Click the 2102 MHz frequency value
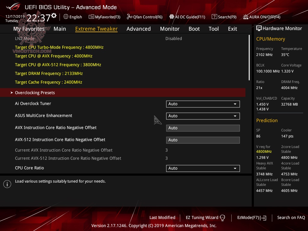Viewport: 308px width, 231px height. click(x=264, y=55)
